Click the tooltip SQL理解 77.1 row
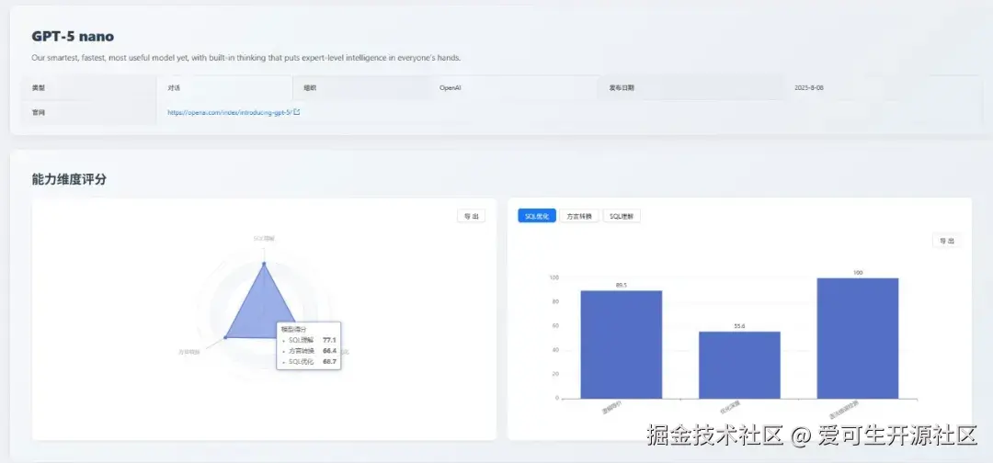 (x=308, y=340)
